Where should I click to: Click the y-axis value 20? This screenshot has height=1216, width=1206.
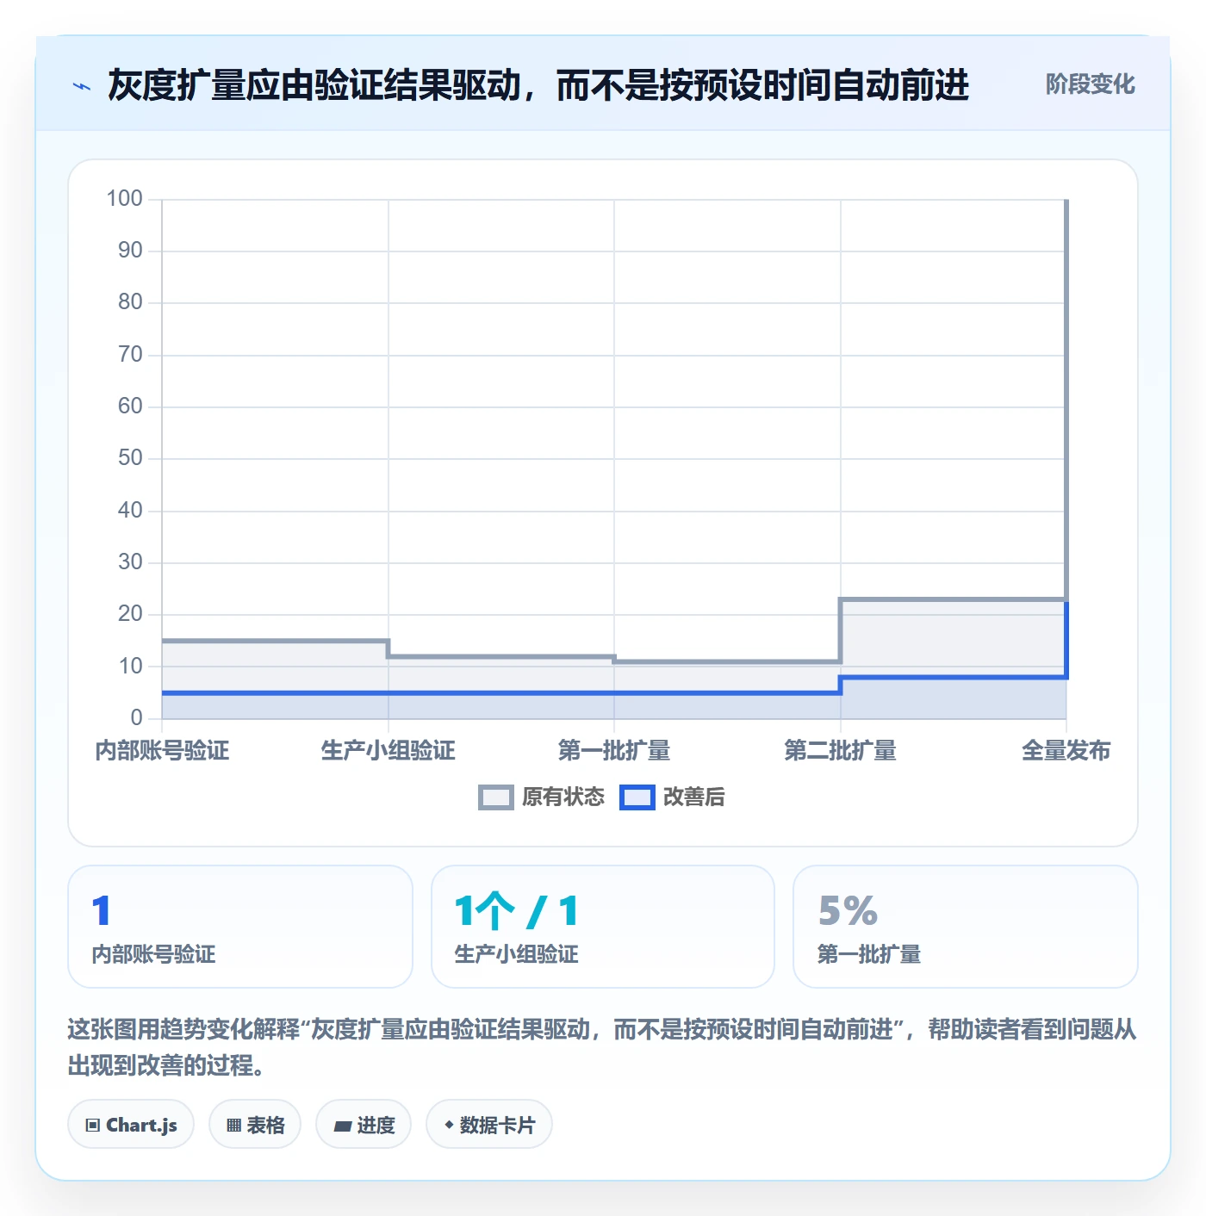[x=130, y=614]
